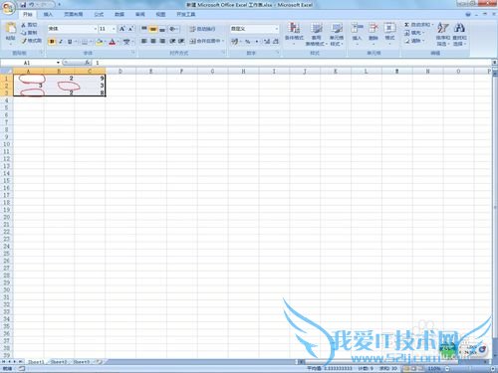498x373 pixels.
Task: Open the Sheet2 worksheet tab
Action: tap(59, 362)
